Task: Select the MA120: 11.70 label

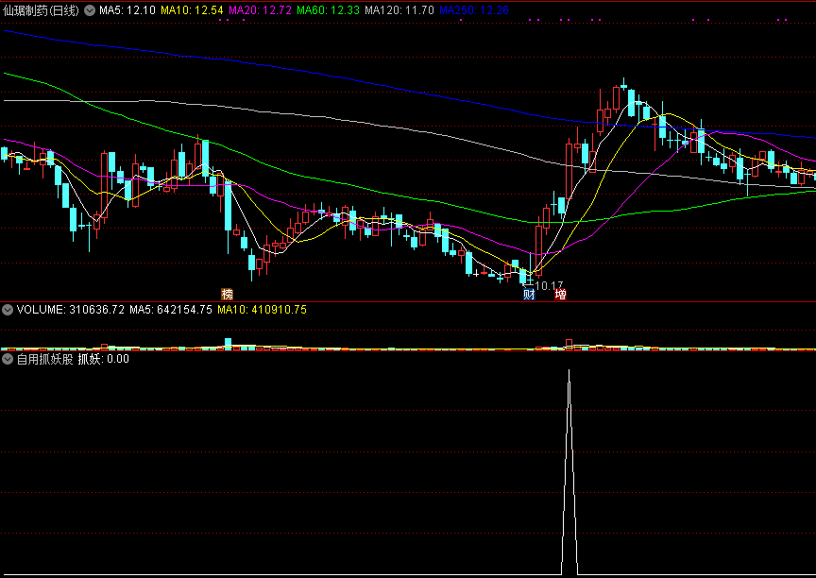Action: click(399, 10)
